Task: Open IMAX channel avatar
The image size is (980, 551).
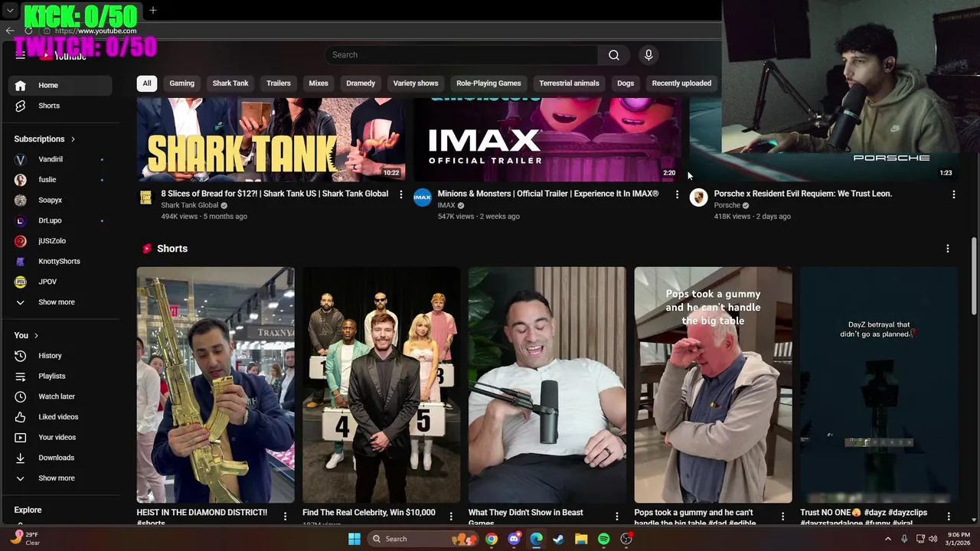Action: pyautogui.click(x=423, y=198)
